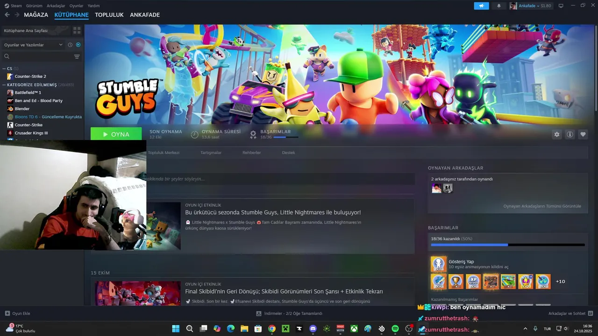Open Destek tab

coord(288,153)
